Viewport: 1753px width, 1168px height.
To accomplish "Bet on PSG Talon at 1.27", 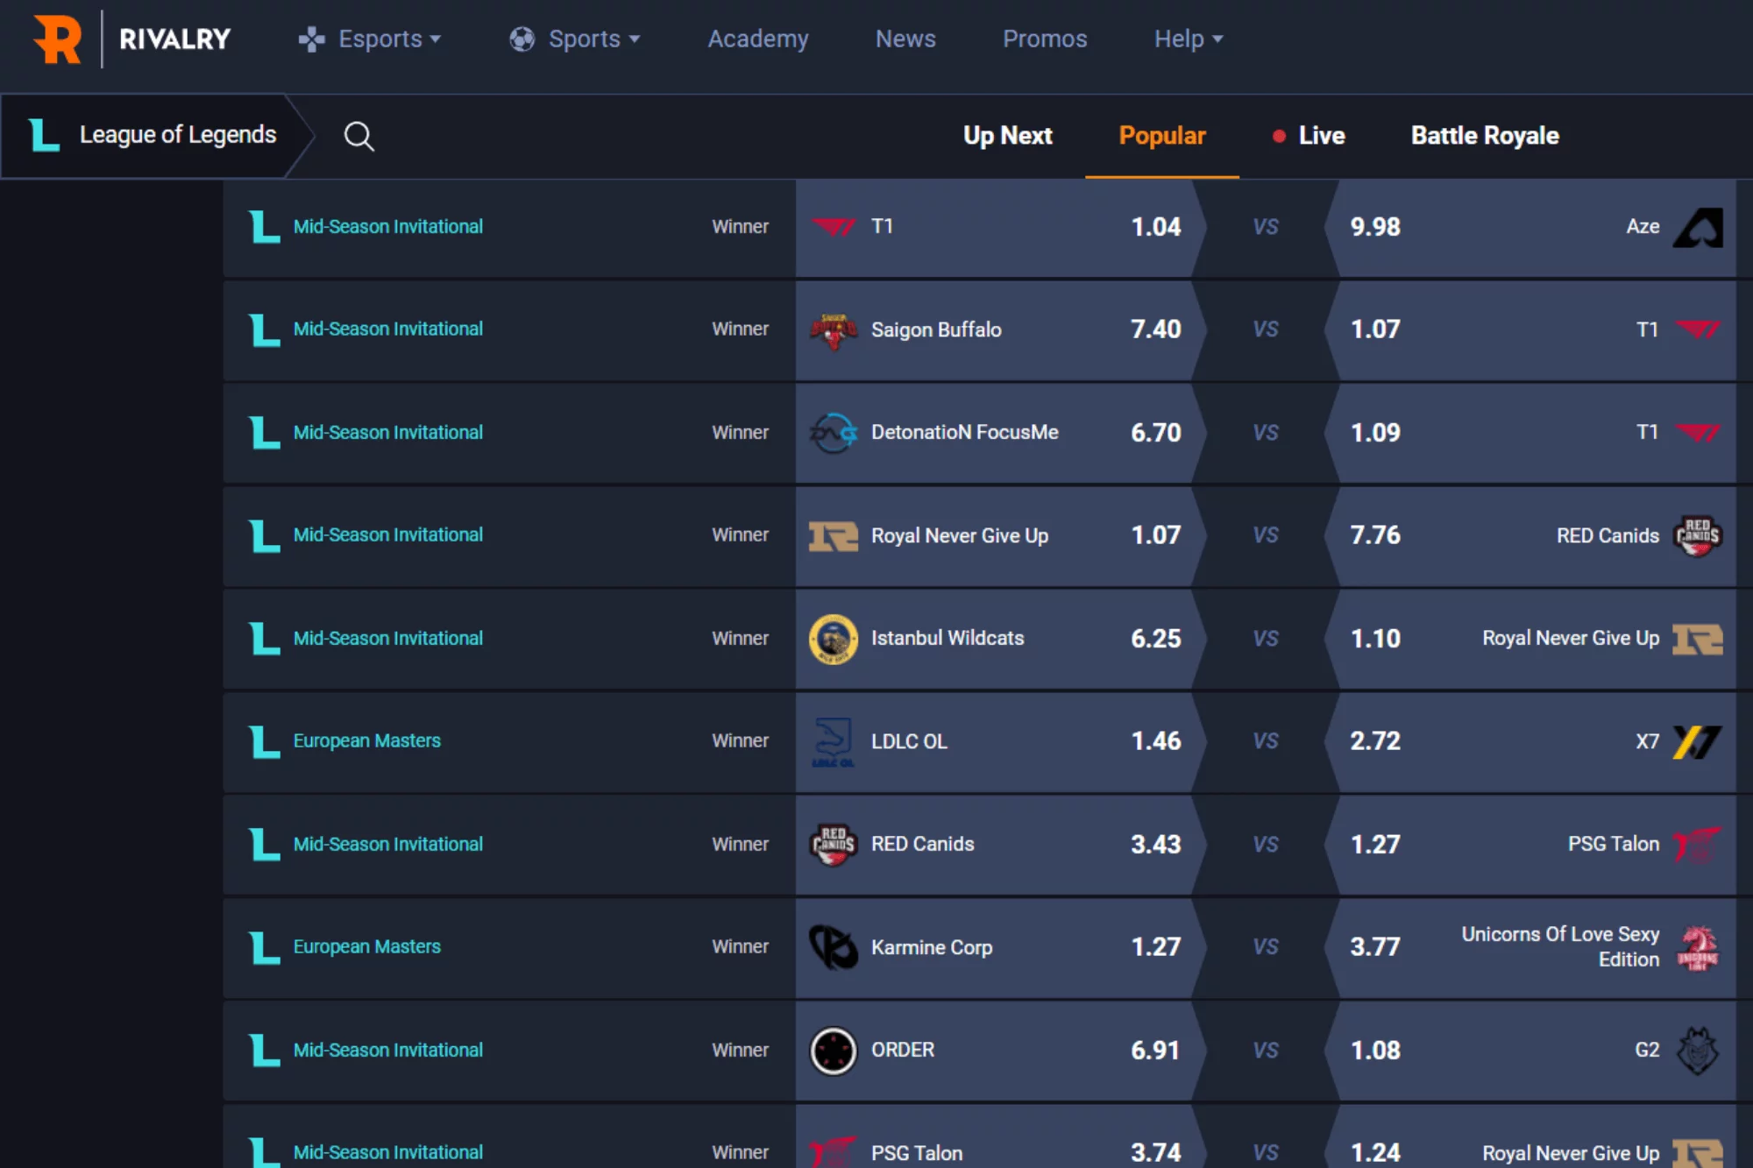I will [1529, 845].
